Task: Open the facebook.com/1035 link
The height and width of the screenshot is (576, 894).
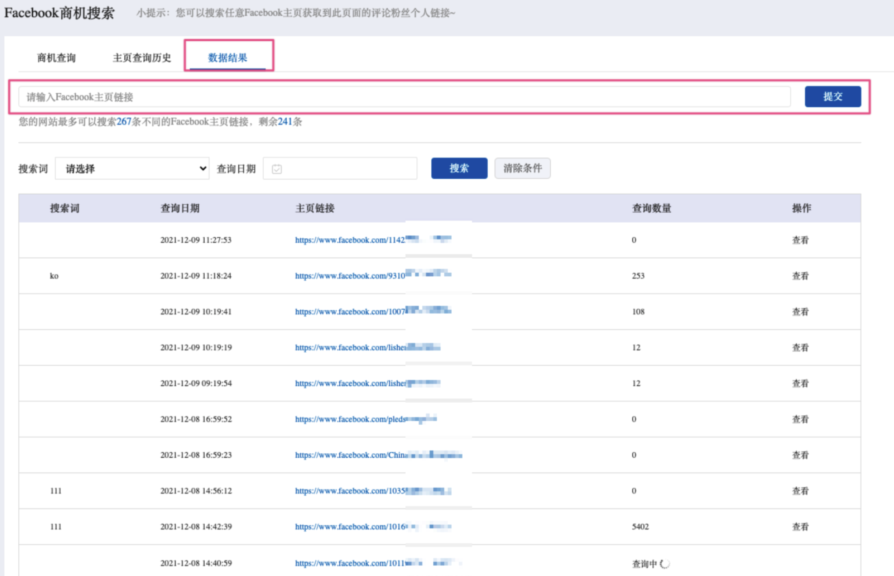Action: click(x=373, y=491)
